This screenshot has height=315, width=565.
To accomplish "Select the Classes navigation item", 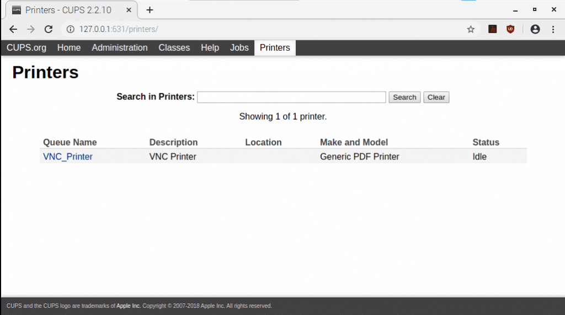I will [174, 48].
